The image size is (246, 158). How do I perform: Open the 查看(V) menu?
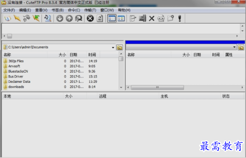coord(41,10)
